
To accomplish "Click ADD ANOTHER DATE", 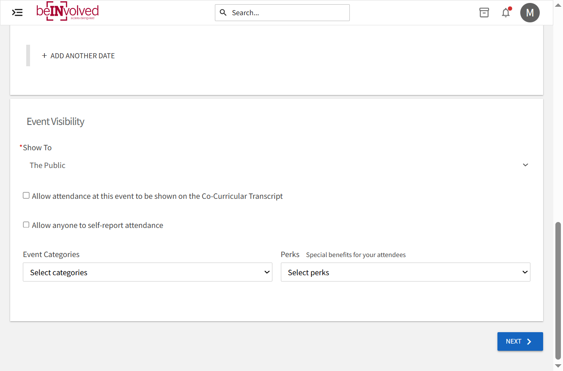I will pos(78,56).
